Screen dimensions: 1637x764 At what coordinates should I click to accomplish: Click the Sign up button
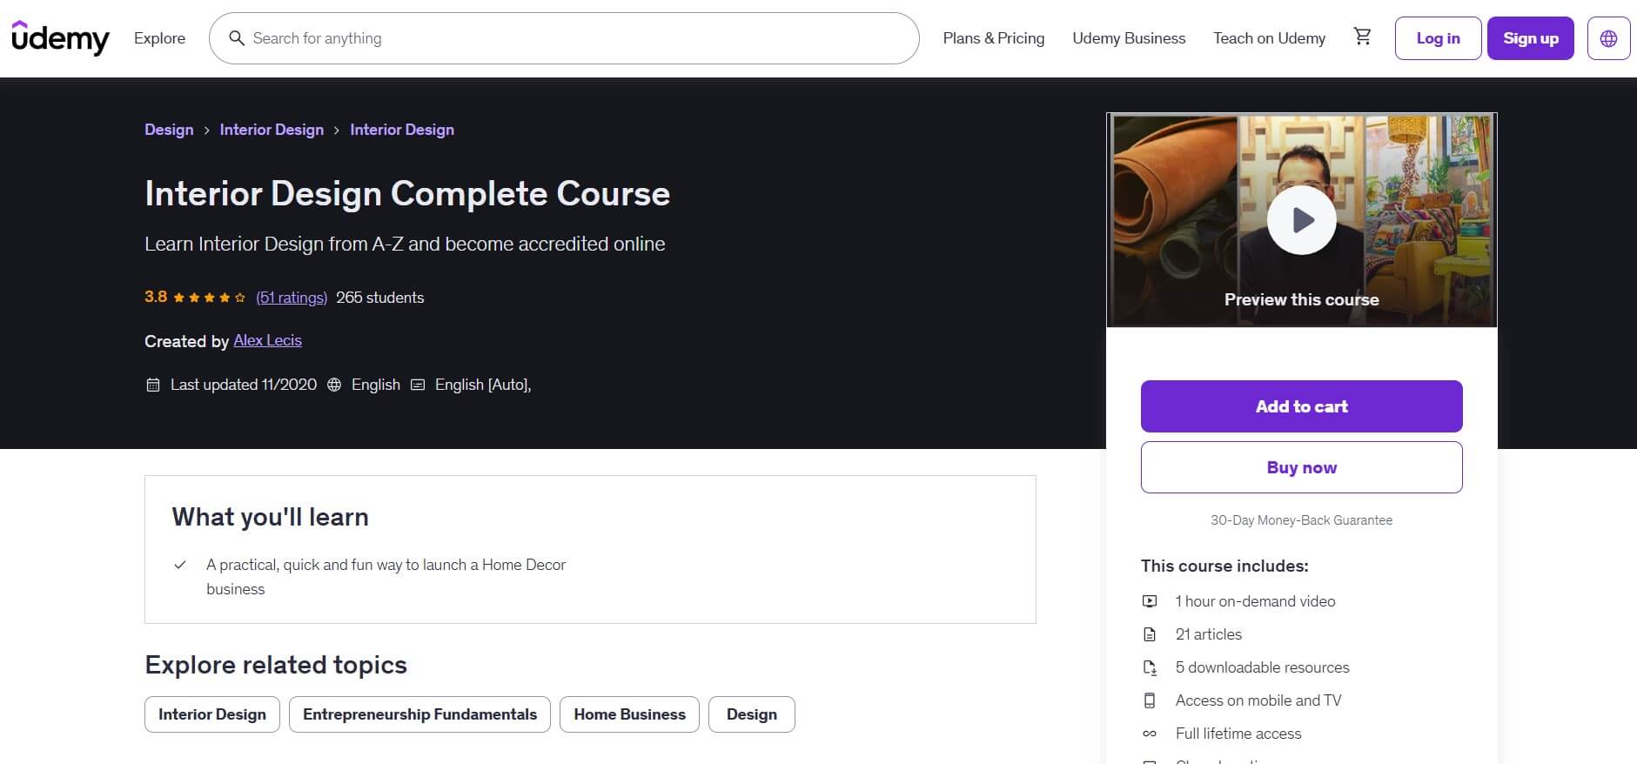[1530, 38]
